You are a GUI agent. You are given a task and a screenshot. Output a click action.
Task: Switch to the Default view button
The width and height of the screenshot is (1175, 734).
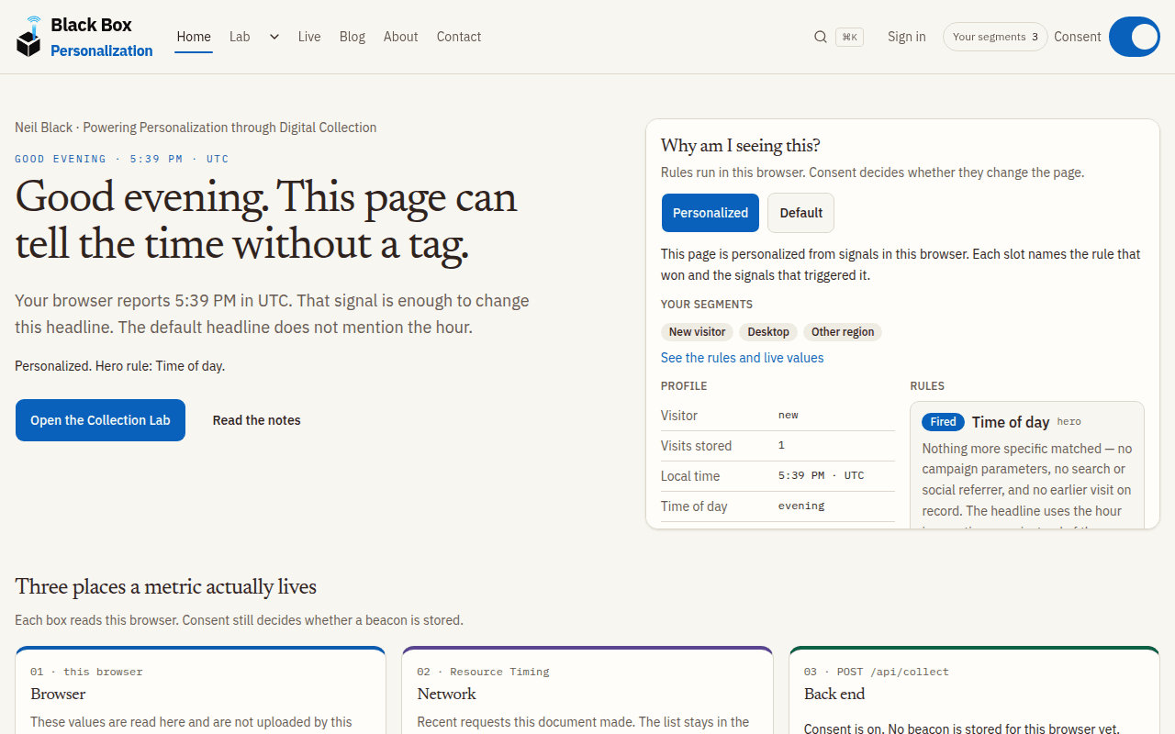pos(800,213)
